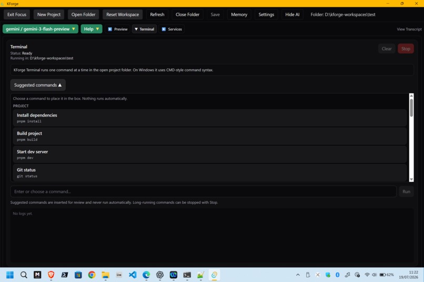Click Hide AI button

(x=292, y=15)
